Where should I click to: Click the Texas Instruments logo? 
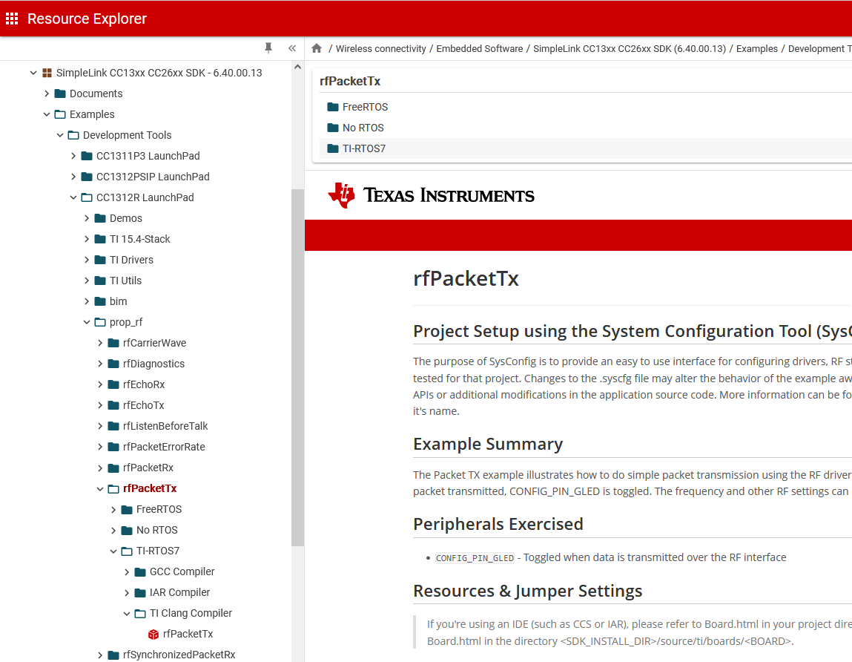click(431, 195)
